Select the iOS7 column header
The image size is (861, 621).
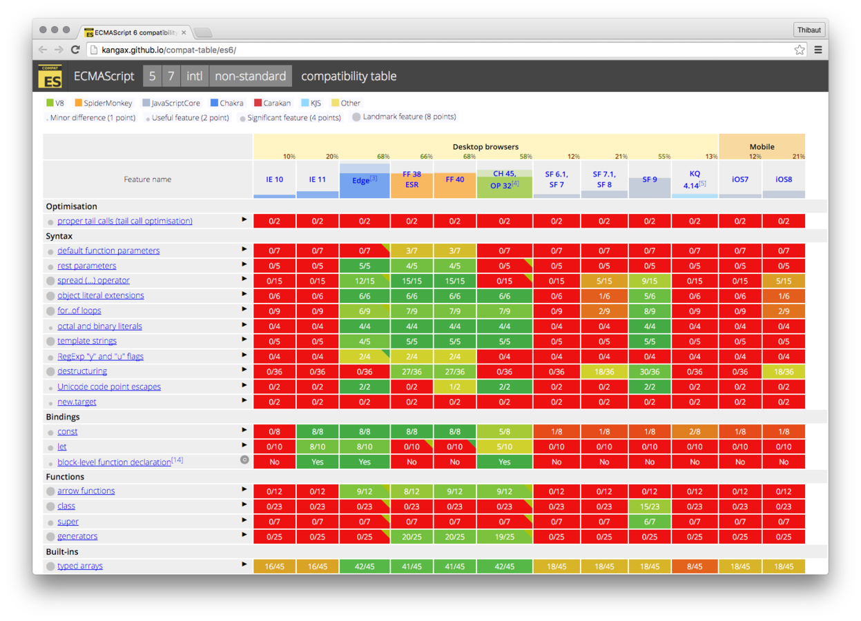(740, 179)
